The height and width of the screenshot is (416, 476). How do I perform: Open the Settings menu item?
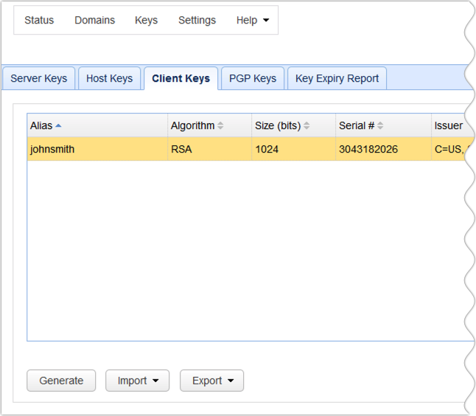[197, 21]
